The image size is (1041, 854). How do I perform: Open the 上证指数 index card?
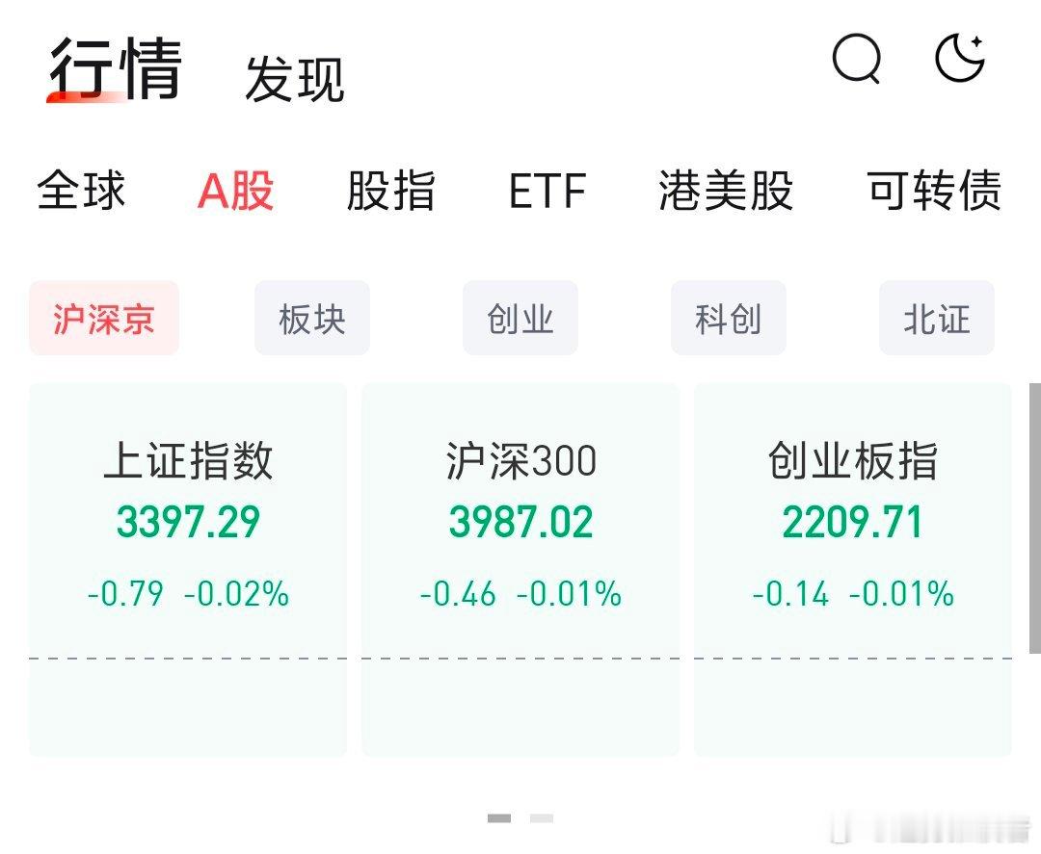tap(188, 570)
